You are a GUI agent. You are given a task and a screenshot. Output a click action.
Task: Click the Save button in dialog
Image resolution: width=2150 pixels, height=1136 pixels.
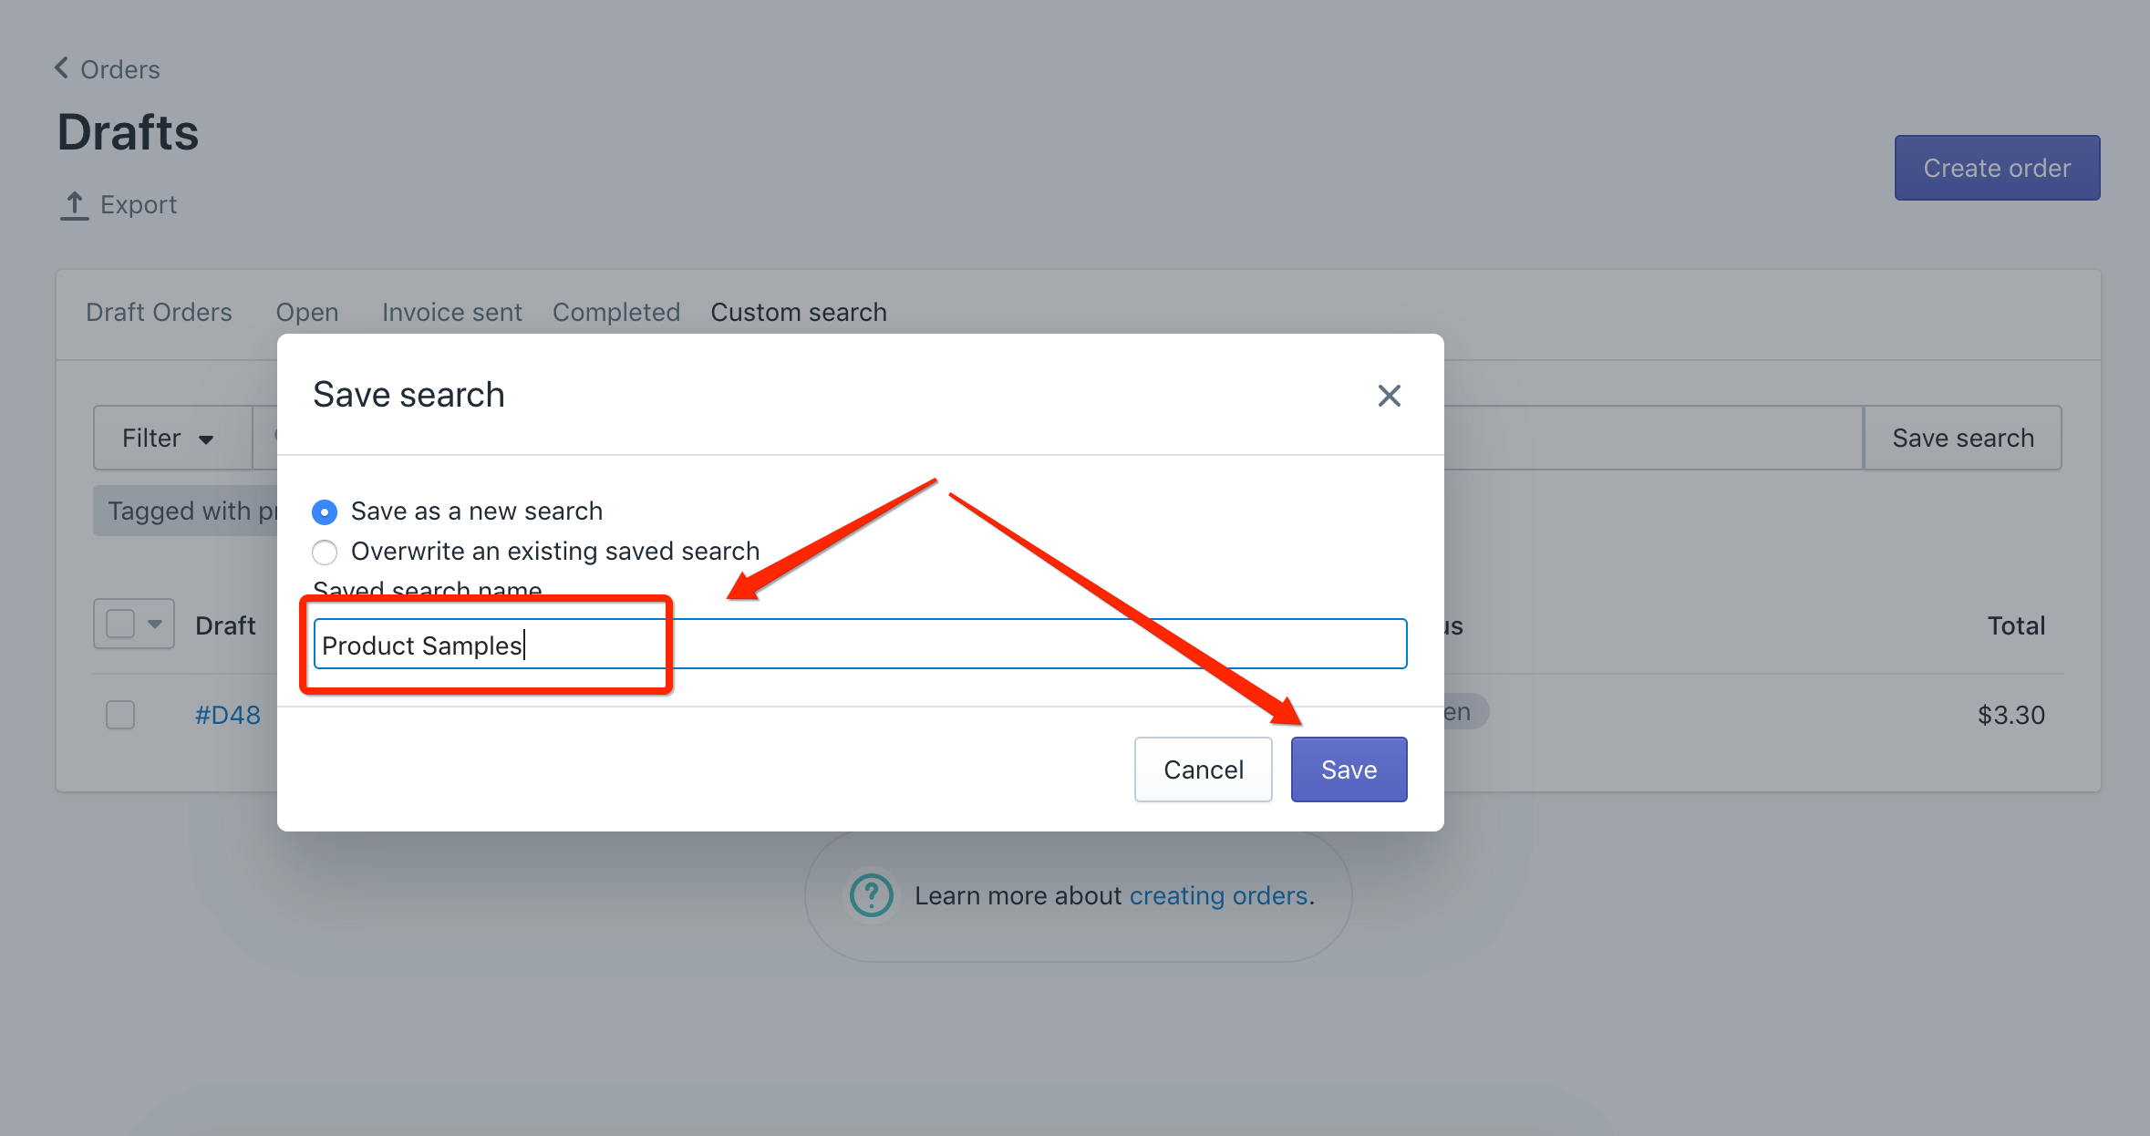pyautogui.click(x=1349, y=769)
